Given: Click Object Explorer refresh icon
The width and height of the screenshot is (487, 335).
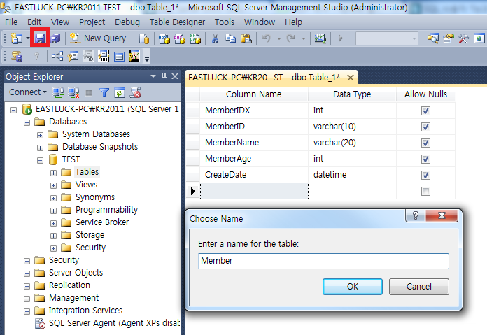Looking at the screenshot, I should 120,92.
